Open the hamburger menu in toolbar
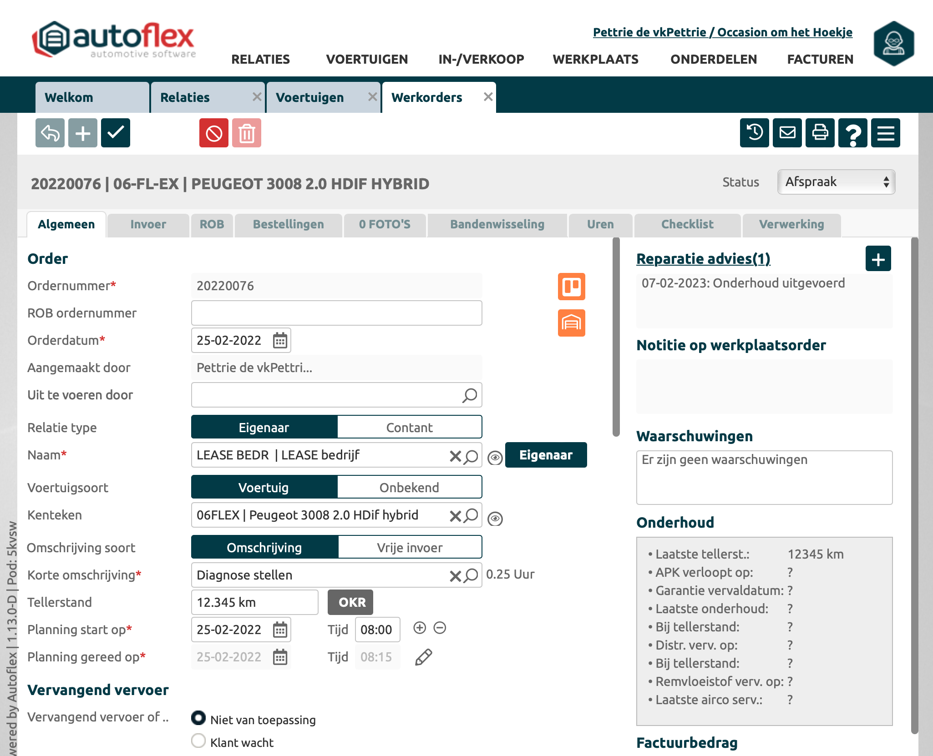The width and height of the screenshot is (933, 756). pyautogui.click(x=885, y=133)
